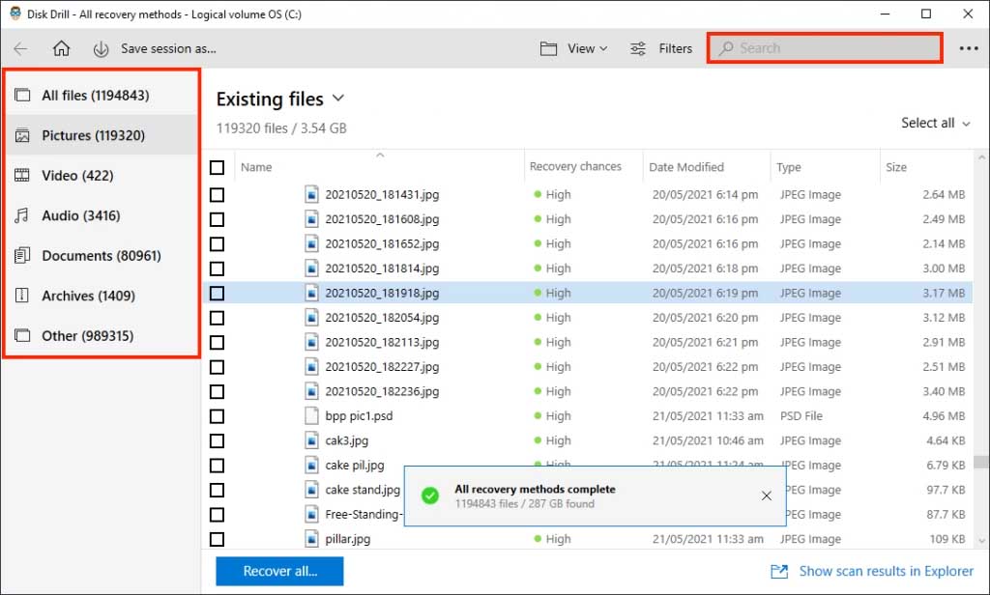
Task: Click the Audio music note icon
Action: (x=22, y=215)
